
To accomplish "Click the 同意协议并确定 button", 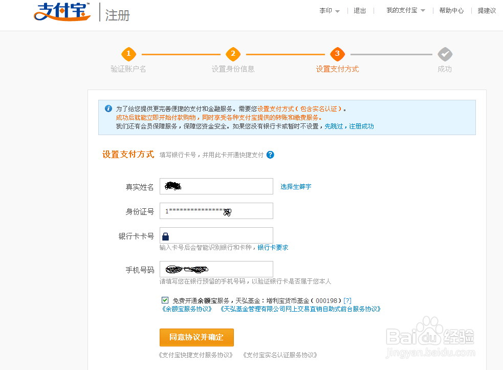I will click(x=196, y=337).
